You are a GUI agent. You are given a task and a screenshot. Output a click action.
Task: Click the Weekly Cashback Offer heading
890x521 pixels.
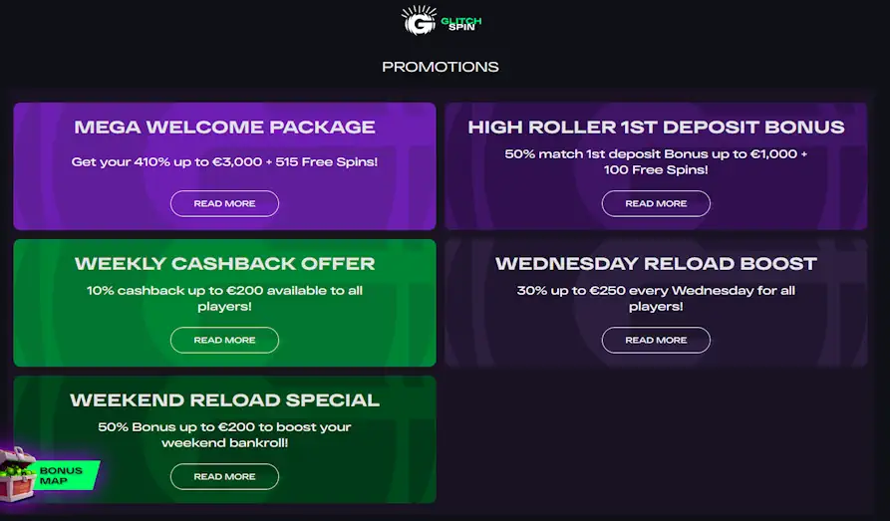(x=225, y=263)
